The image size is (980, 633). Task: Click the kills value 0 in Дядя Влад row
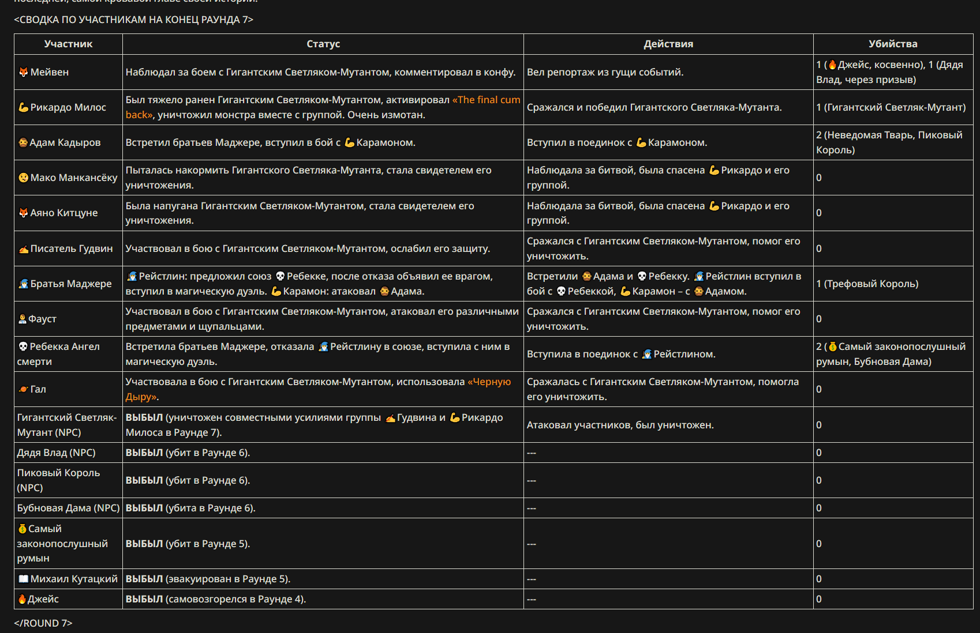tap(818, 453)
